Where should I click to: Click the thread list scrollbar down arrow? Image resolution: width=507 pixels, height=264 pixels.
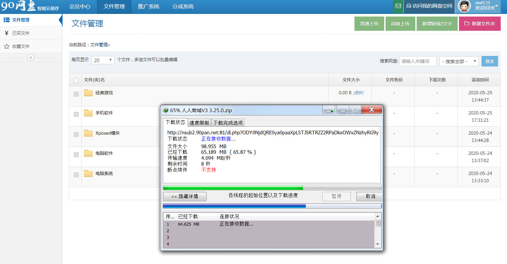pyautogui.click(x=378, y=244)
